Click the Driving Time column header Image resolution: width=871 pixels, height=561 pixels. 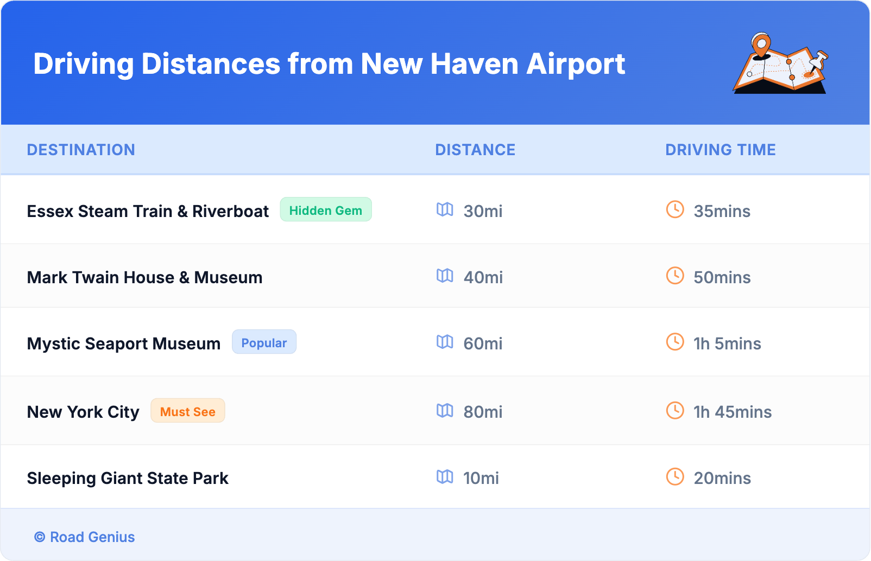coord(720,150)
